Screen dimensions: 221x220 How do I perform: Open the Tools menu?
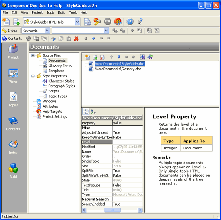point(73,12)
